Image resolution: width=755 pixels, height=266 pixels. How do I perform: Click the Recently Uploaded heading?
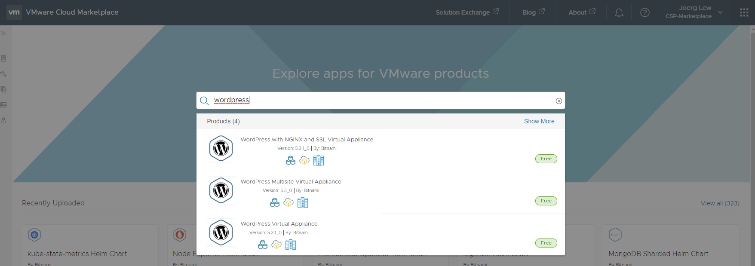pyautogui.click(x=53, y=203)
